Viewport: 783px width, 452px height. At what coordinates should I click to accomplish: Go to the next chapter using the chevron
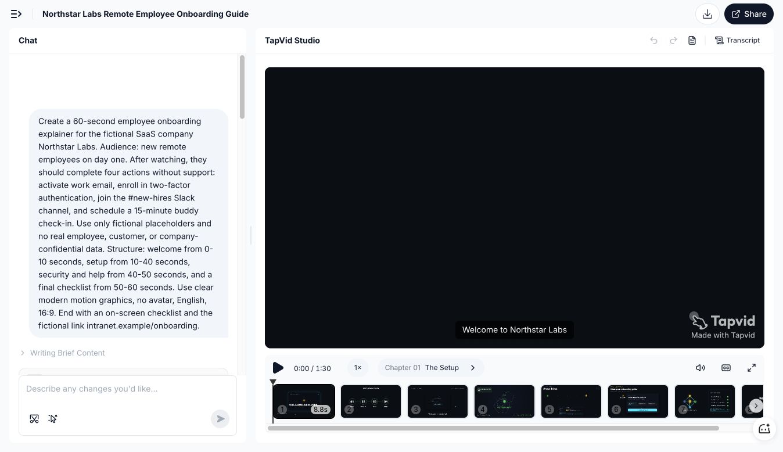(x=473, y=368)
